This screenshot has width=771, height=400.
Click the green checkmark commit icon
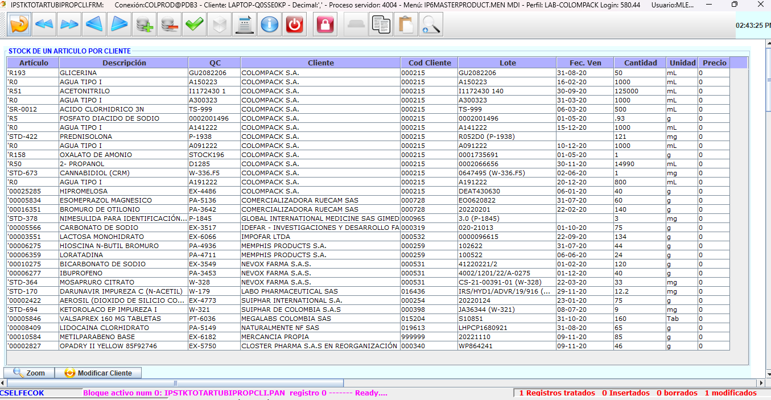195,24
